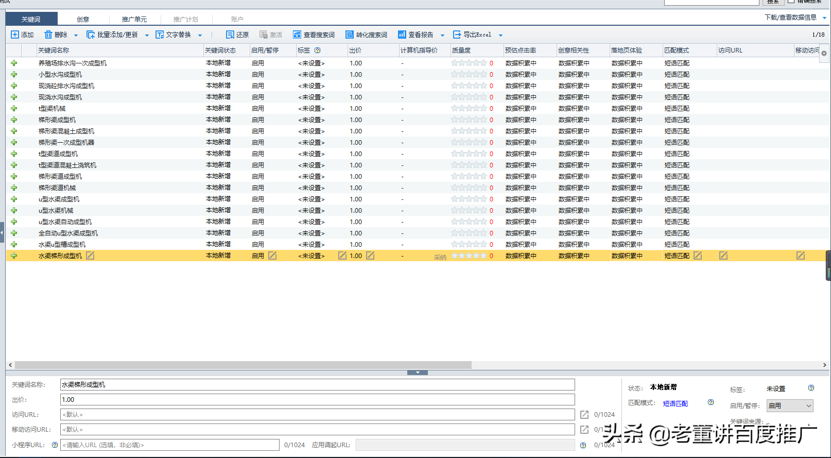The width and height of the screenshot is (831, 458).
Task: Click edit icon for 标签 in highlighted row
Action: click(342, 256)
